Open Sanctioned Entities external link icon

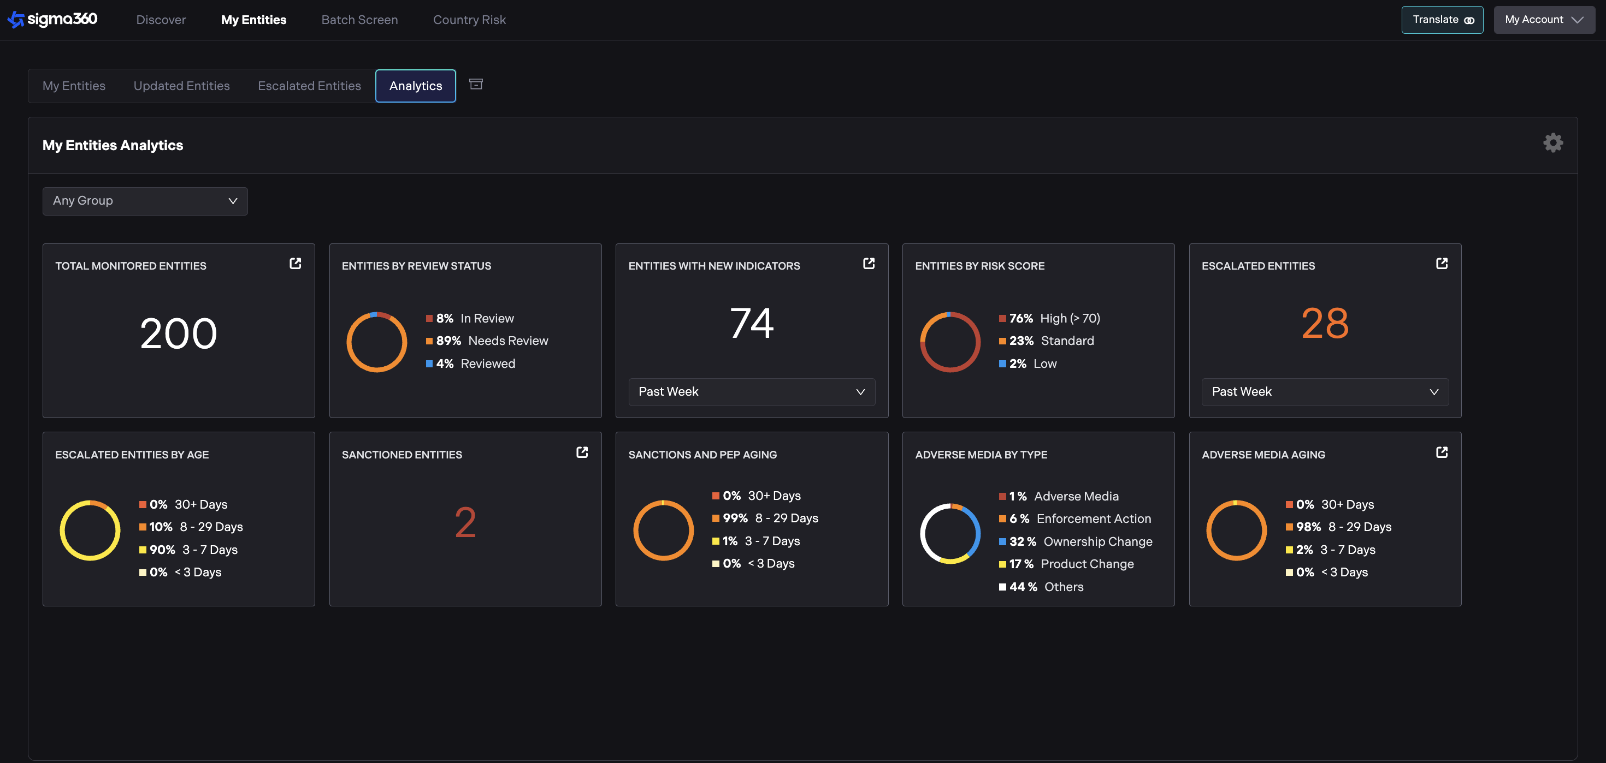582,452
